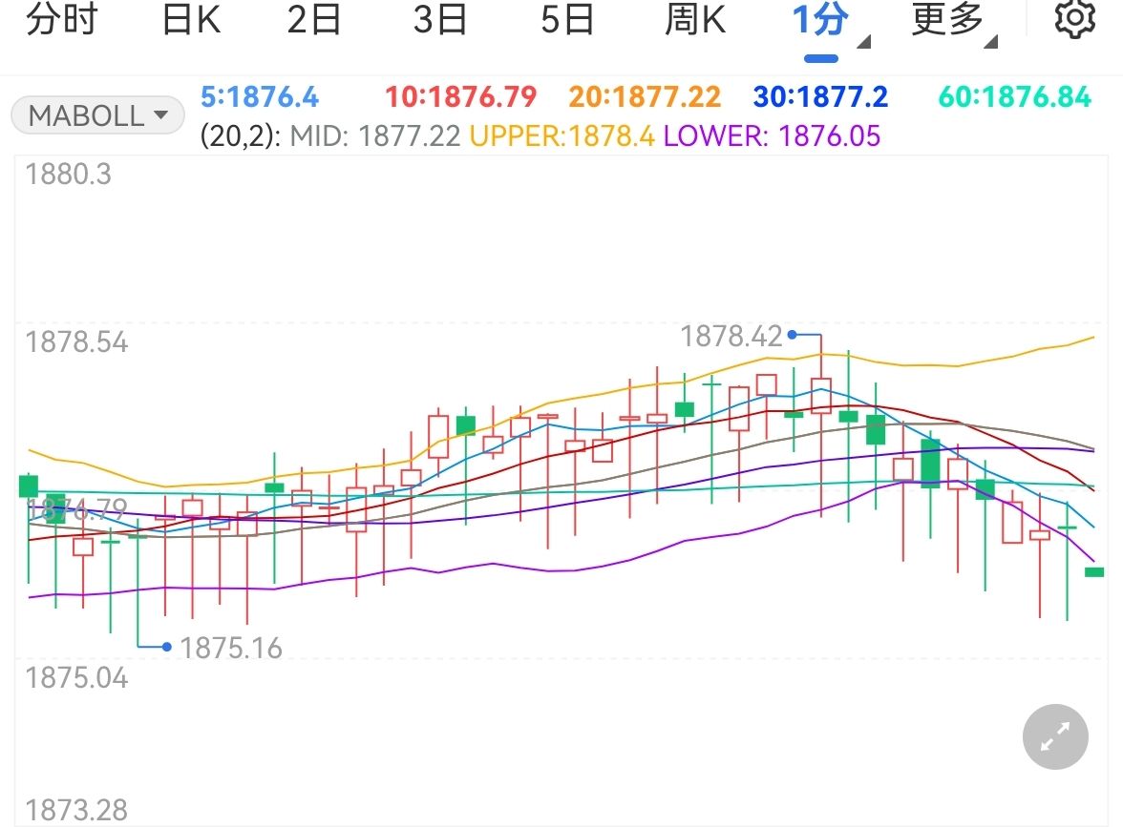This screenshot has height=827, width=1123.
Task: Switch to 周K tab
Action: pos(695,19)
